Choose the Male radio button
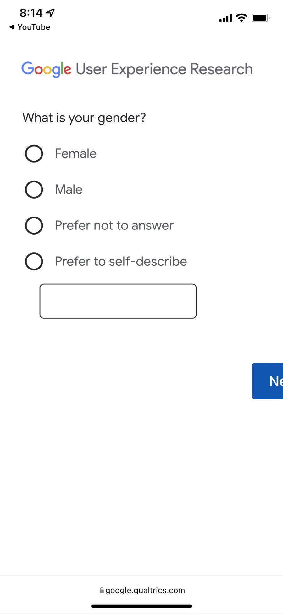This screenshot has height=614, width=283. coord(34,190)
